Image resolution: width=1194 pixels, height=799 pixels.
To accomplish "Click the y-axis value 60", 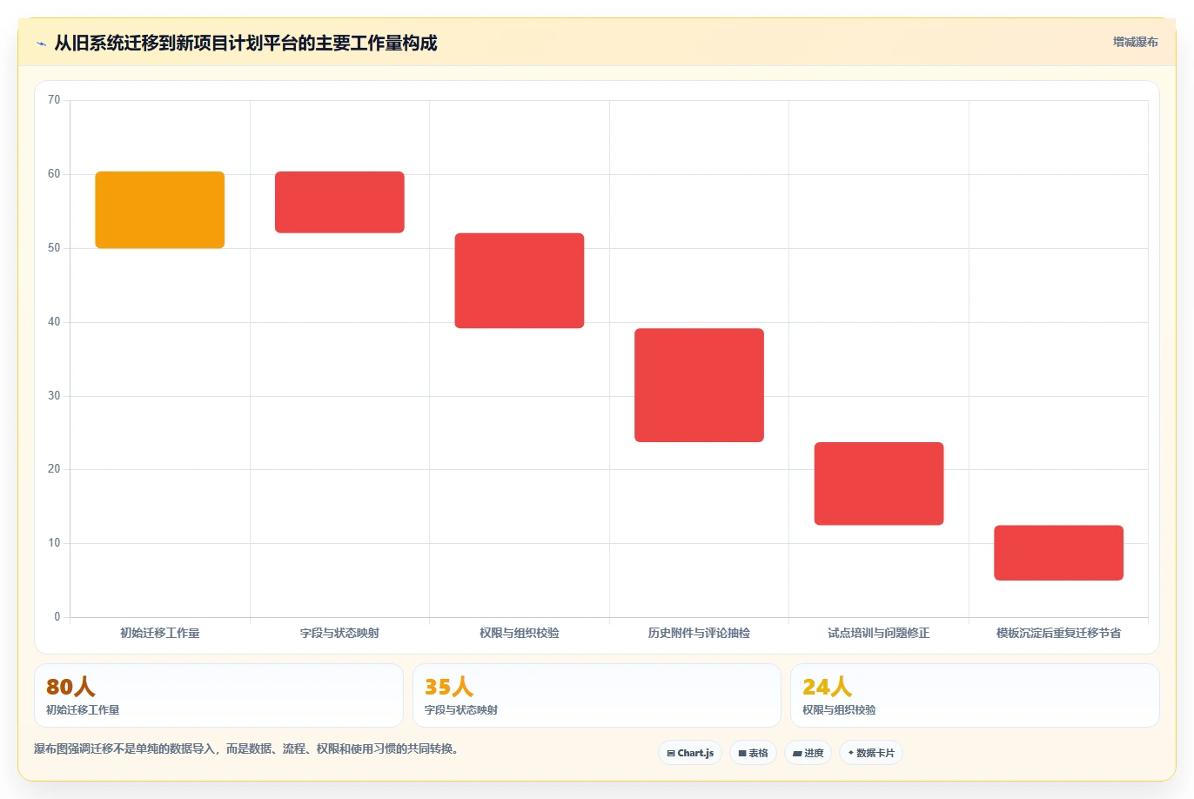I will (x=54, y=174).
